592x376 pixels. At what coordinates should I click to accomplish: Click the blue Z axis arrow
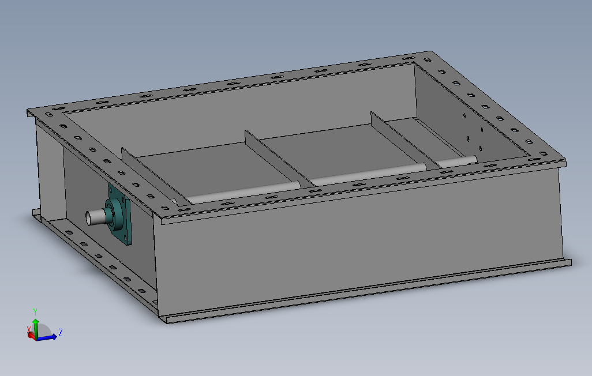click(47, 337)
